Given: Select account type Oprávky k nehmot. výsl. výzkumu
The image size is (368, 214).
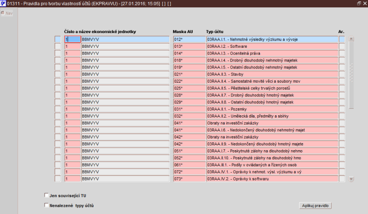Looking at the screenshot, I should click(272, 172).
